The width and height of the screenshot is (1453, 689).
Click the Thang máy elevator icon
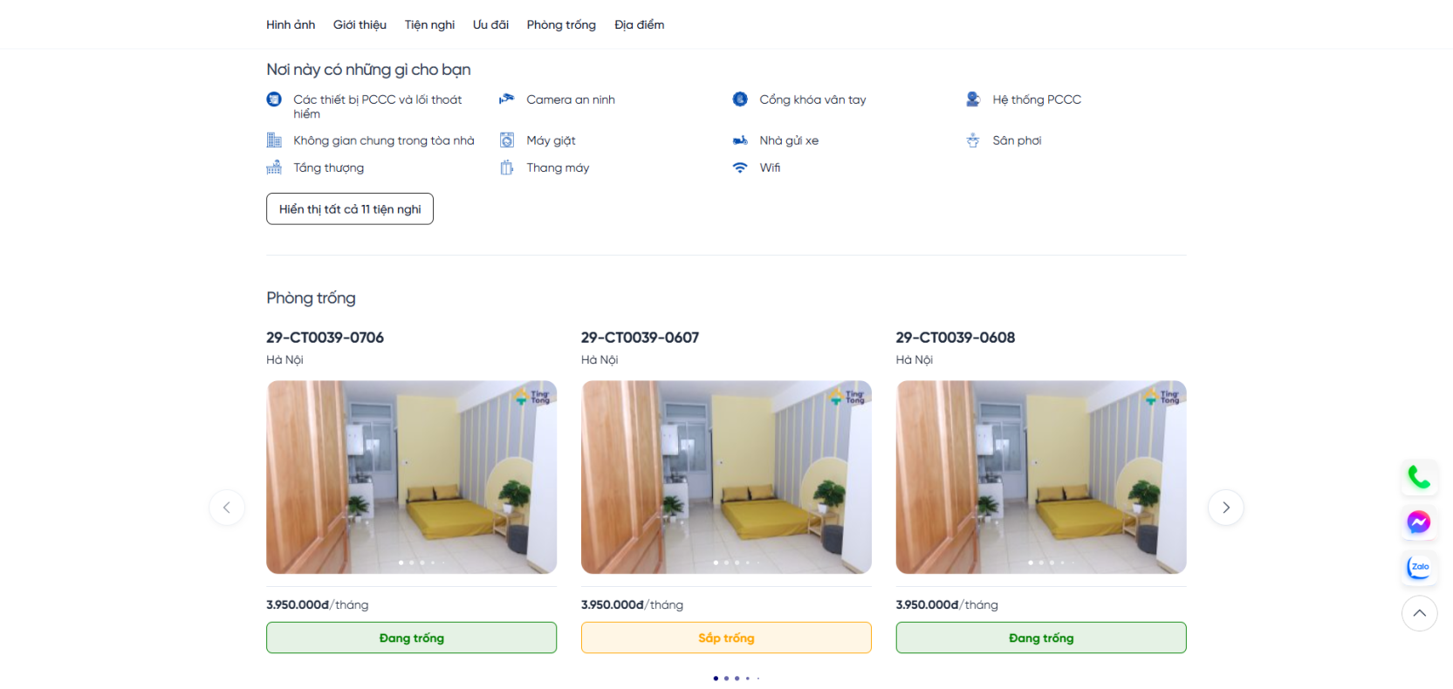(506, 167)
